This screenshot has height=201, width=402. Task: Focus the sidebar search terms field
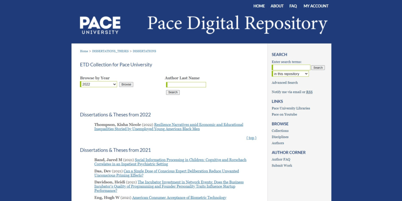point(291,68)
